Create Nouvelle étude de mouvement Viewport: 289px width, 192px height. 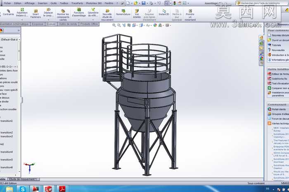coord(107,15)
